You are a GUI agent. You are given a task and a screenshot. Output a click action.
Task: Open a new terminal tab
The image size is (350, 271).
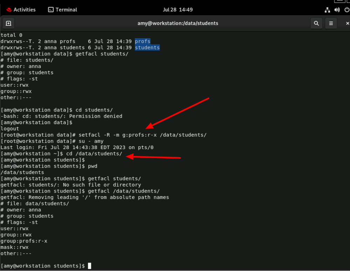pyautogui.click(x=9, y=23)
